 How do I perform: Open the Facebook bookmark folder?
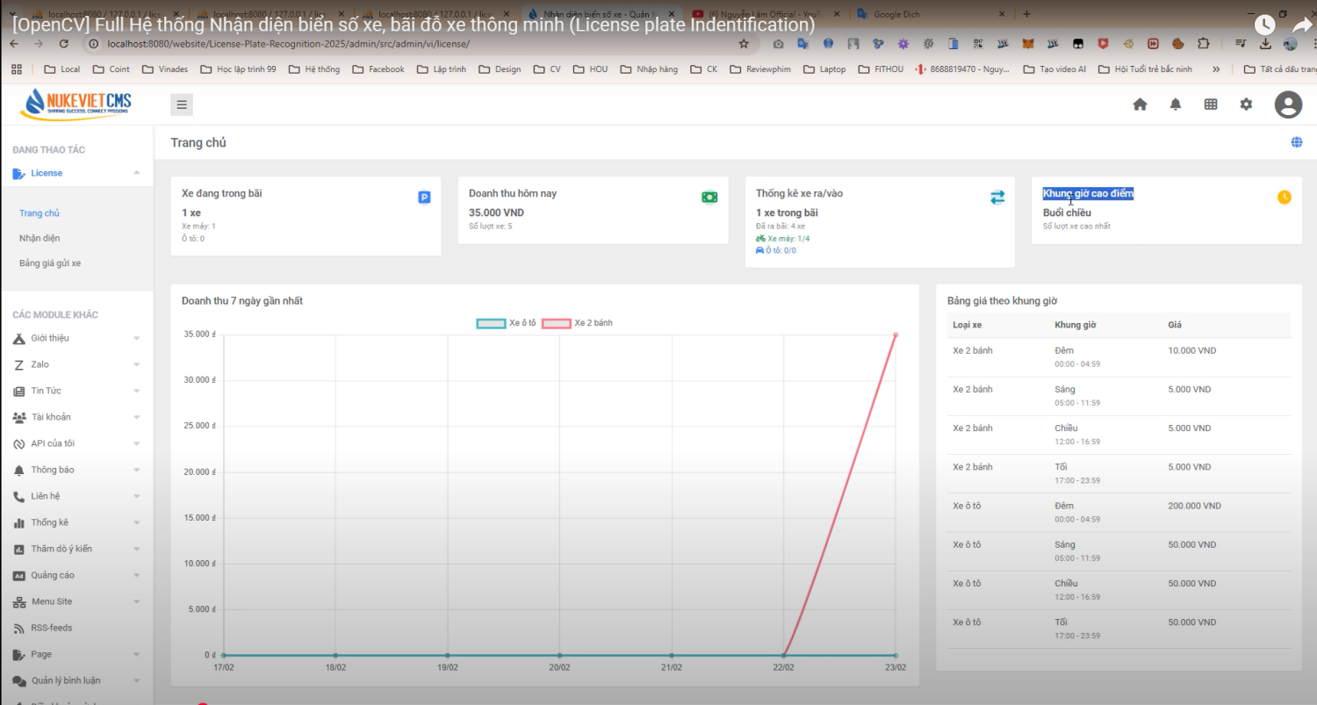(x=378, y=68)
